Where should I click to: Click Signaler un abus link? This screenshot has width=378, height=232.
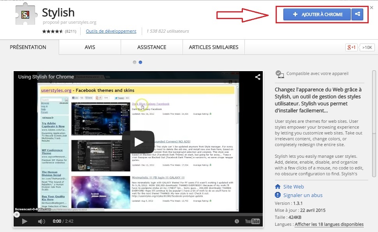coord(303,195)
